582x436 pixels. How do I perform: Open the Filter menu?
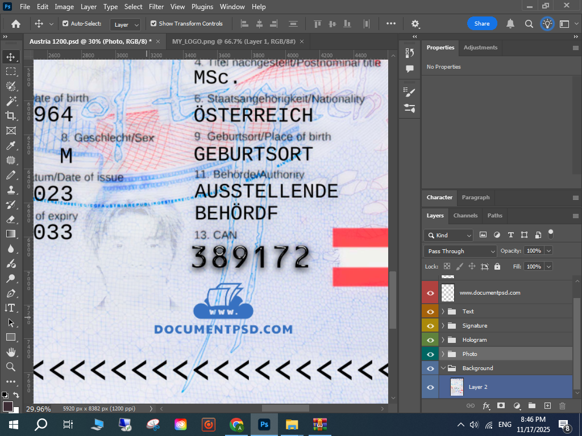[156, 7]
